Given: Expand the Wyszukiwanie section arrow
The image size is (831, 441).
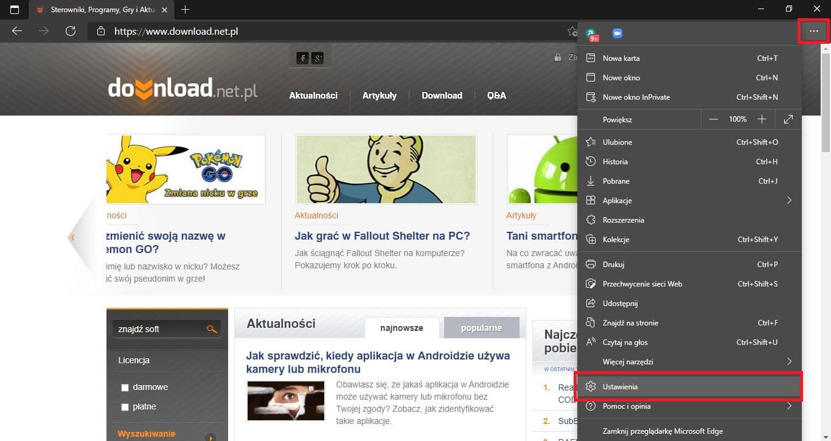Looking at the screenshot, I should click(x=210, y=437).
